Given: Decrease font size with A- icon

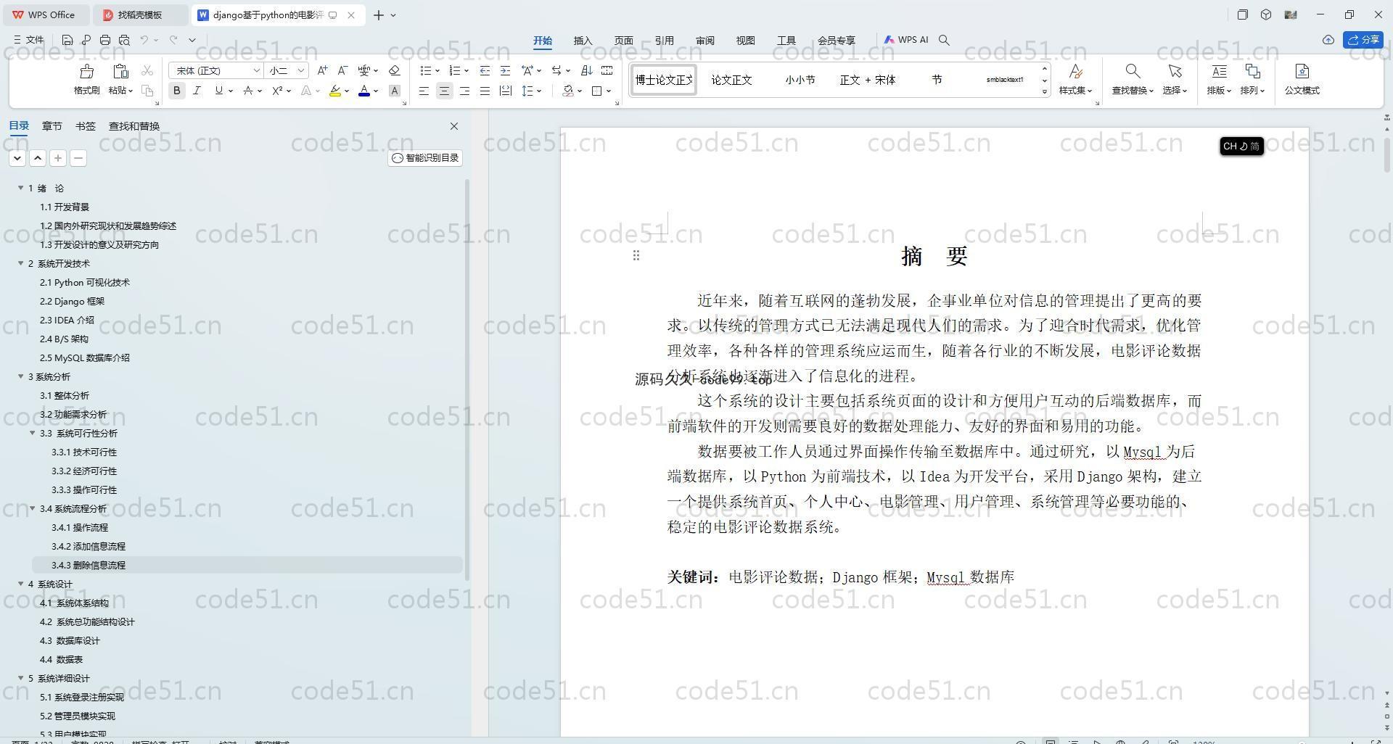Looking at the screenshot, I should click(x=342, y=70).
